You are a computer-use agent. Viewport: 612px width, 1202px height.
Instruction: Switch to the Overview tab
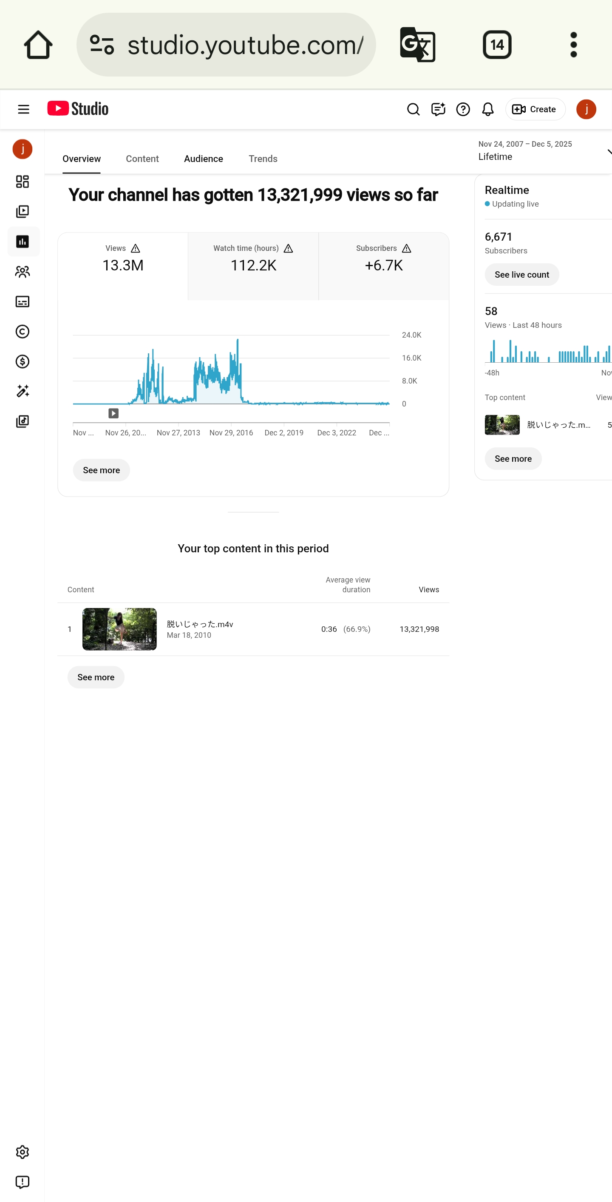point(82,159)
